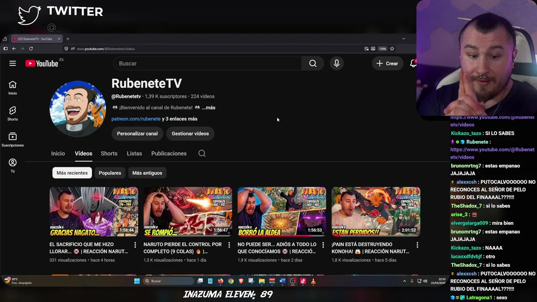
Task: Search within channel magnifier icon
Action: click(202, 154)
